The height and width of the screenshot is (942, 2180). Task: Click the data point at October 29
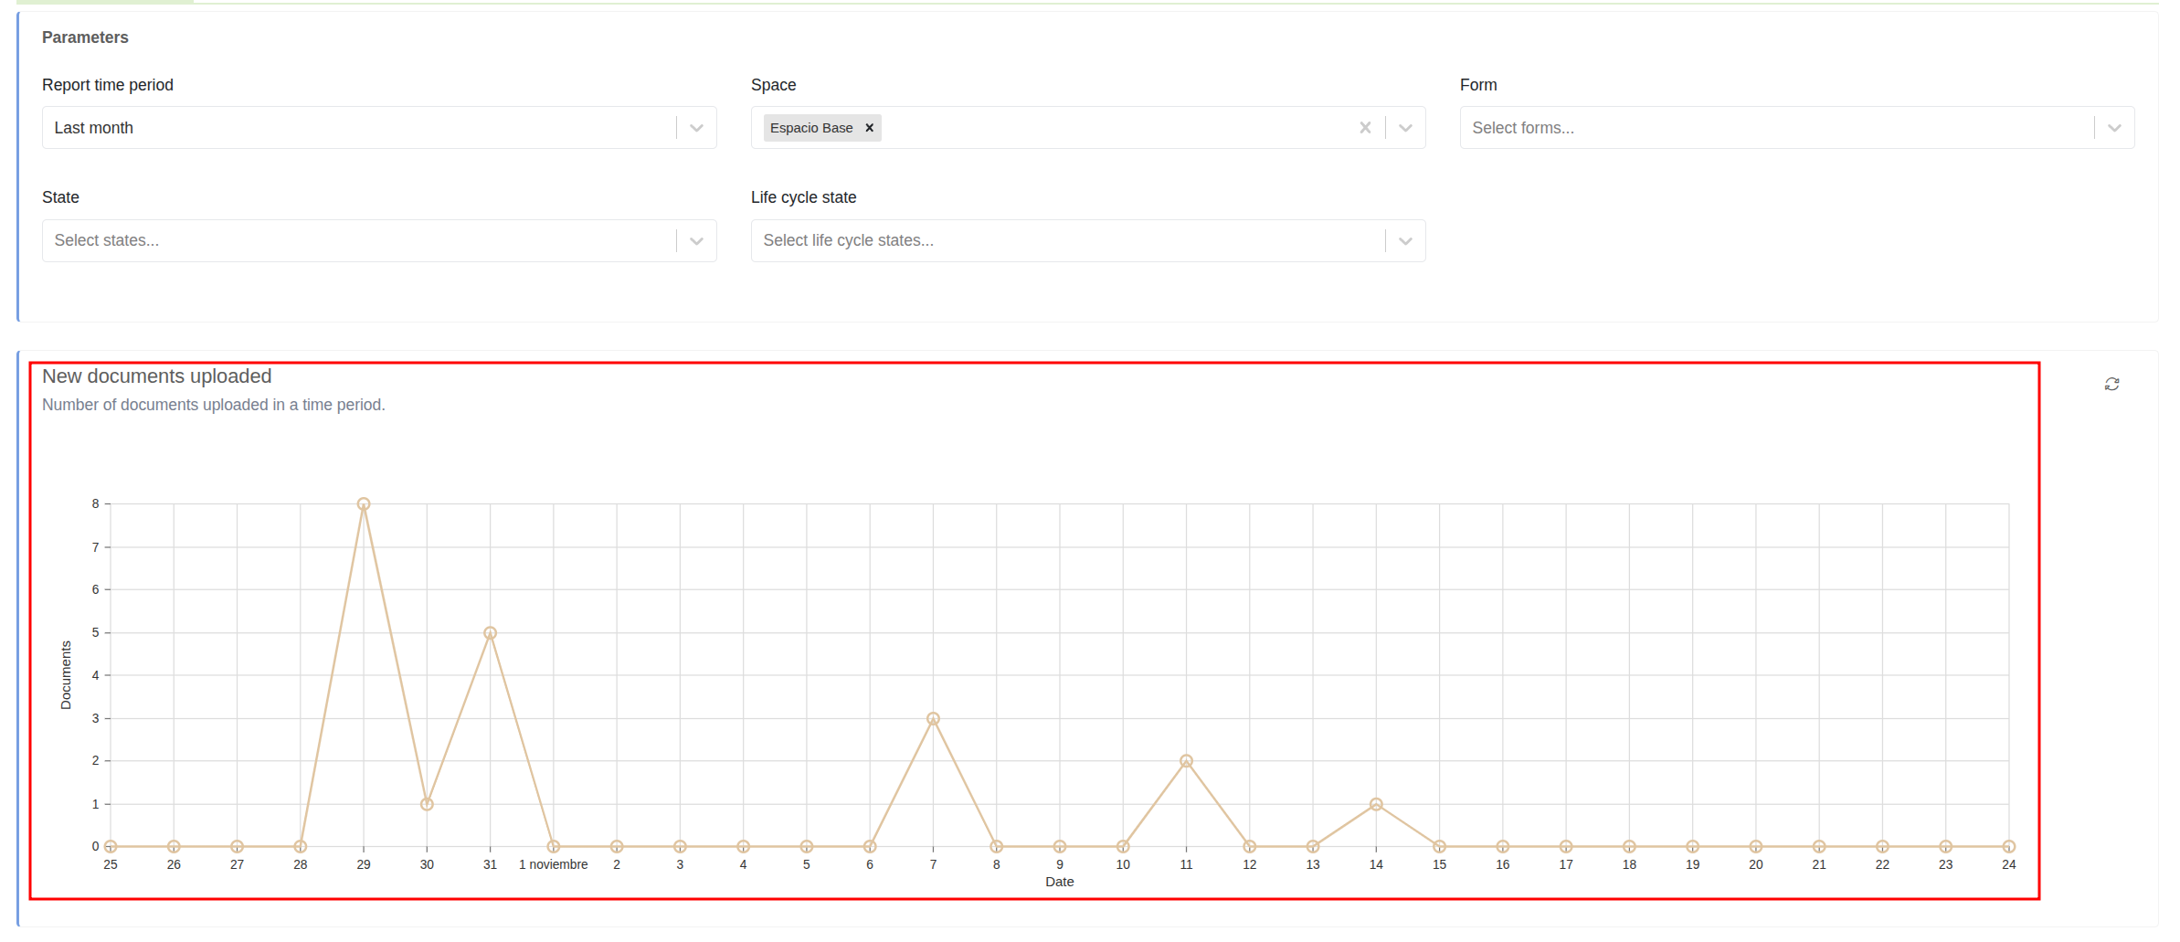[x=364, y=504]
